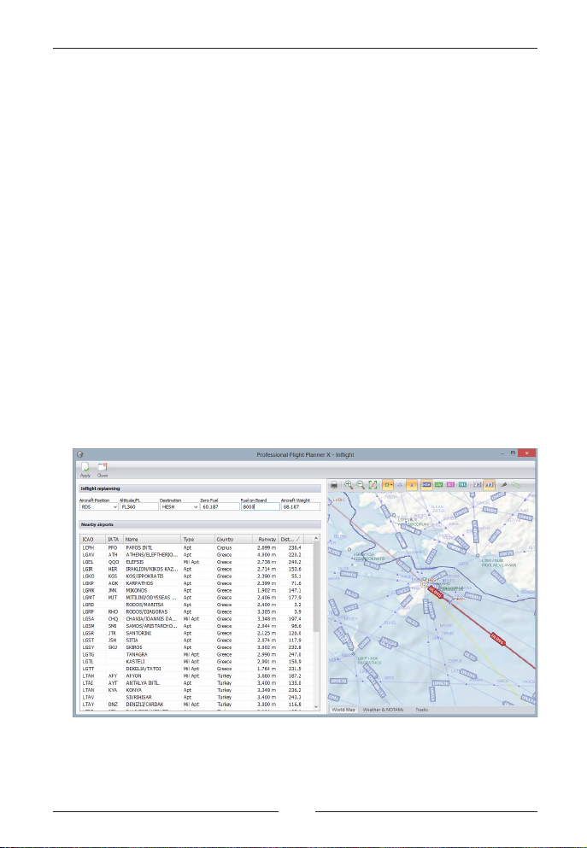The width and height of the screenshot is (587, 848).
Task: Select the KARPATHOS airport row
Action: (197, 583)
